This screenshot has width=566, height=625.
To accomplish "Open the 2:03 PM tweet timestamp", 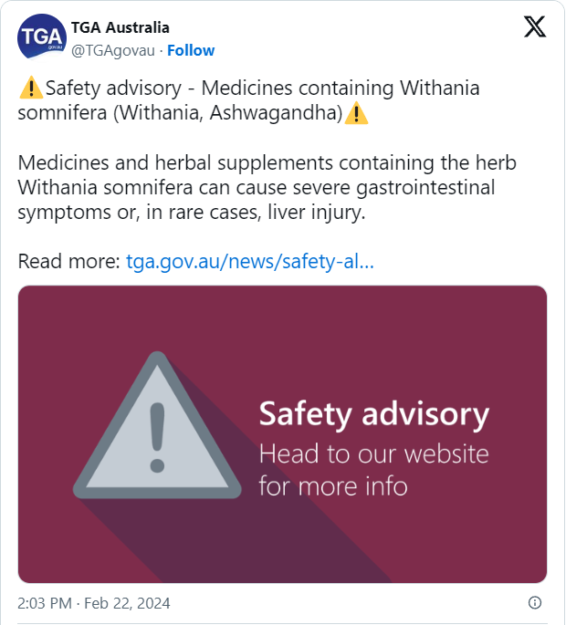I will pos(44,603).
